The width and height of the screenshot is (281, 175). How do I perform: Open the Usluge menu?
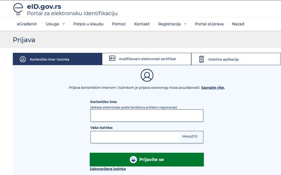52,24
